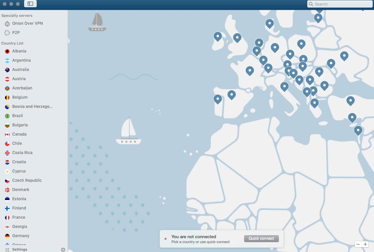This screenshot has height=252, width=374.
Task: Select the P2P specialty server
Action: [16, 33]
